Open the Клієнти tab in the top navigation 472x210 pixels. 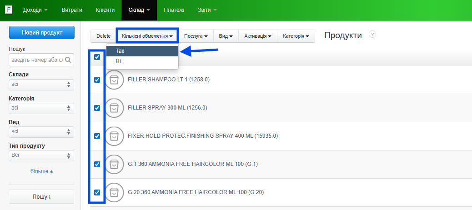tap(105, 10)
